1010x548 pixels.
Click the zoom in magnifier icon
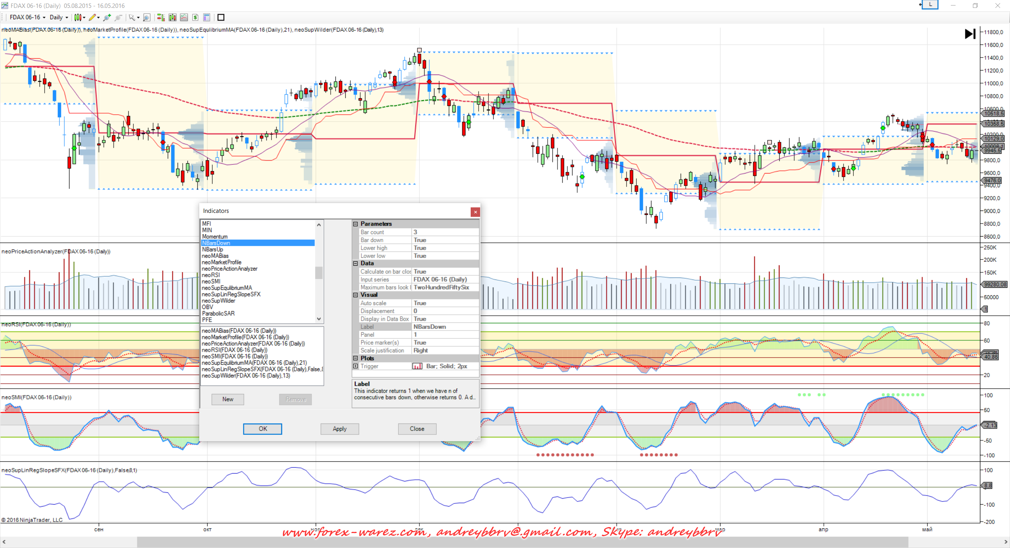[x=107, y=17]
